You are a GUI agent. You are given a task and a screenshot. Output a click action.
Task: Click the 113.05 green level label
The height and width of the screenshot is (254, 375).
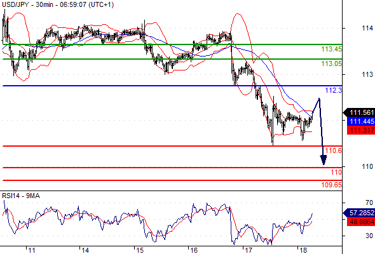point(332,63)
